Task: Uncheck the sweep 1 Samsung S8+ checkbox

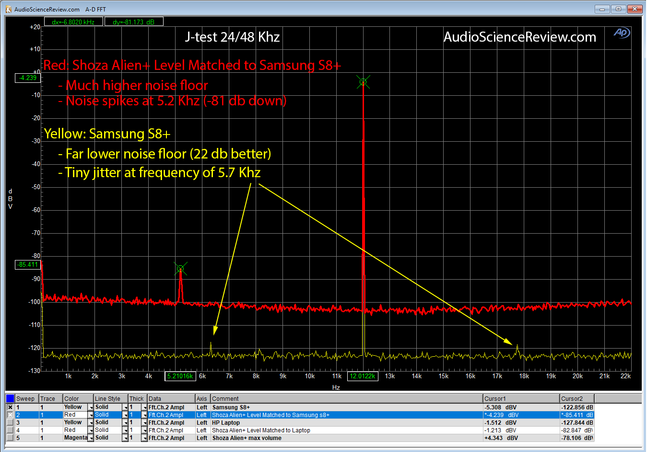Action: pyautogui.click(x=10, y=407)
